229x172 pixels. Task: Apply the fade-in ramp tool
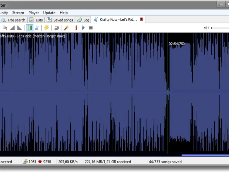tap(12, 28)
